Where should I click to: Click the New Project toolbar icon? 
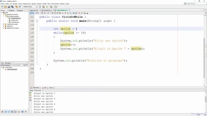click(6, 7)
